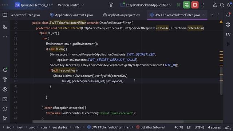This screenshot has width=233, height=131.
Task: Switch to the ApplicationConstants.java tab
Action: point(71,15)
